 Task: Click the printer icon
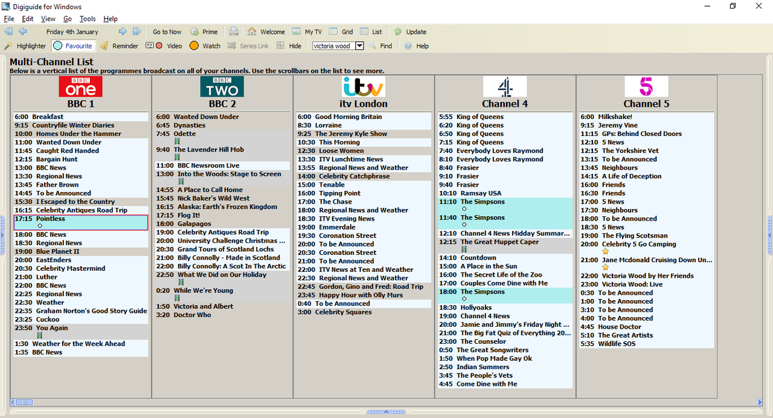[x=234, y=31]
